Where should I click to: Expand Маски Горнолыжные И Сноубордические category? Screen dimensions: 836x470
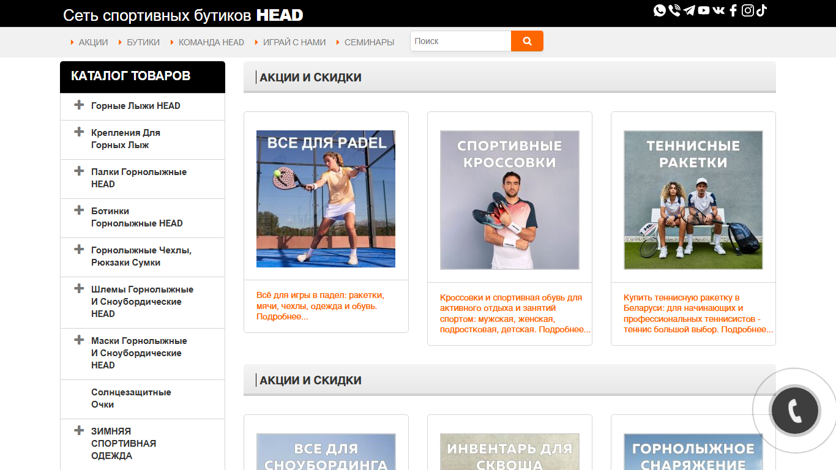(x=79, y=340)
